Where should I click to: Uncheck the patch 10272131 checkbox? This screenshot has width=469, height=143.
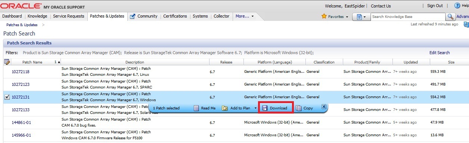pyautogui.click(x=7, y=97)
